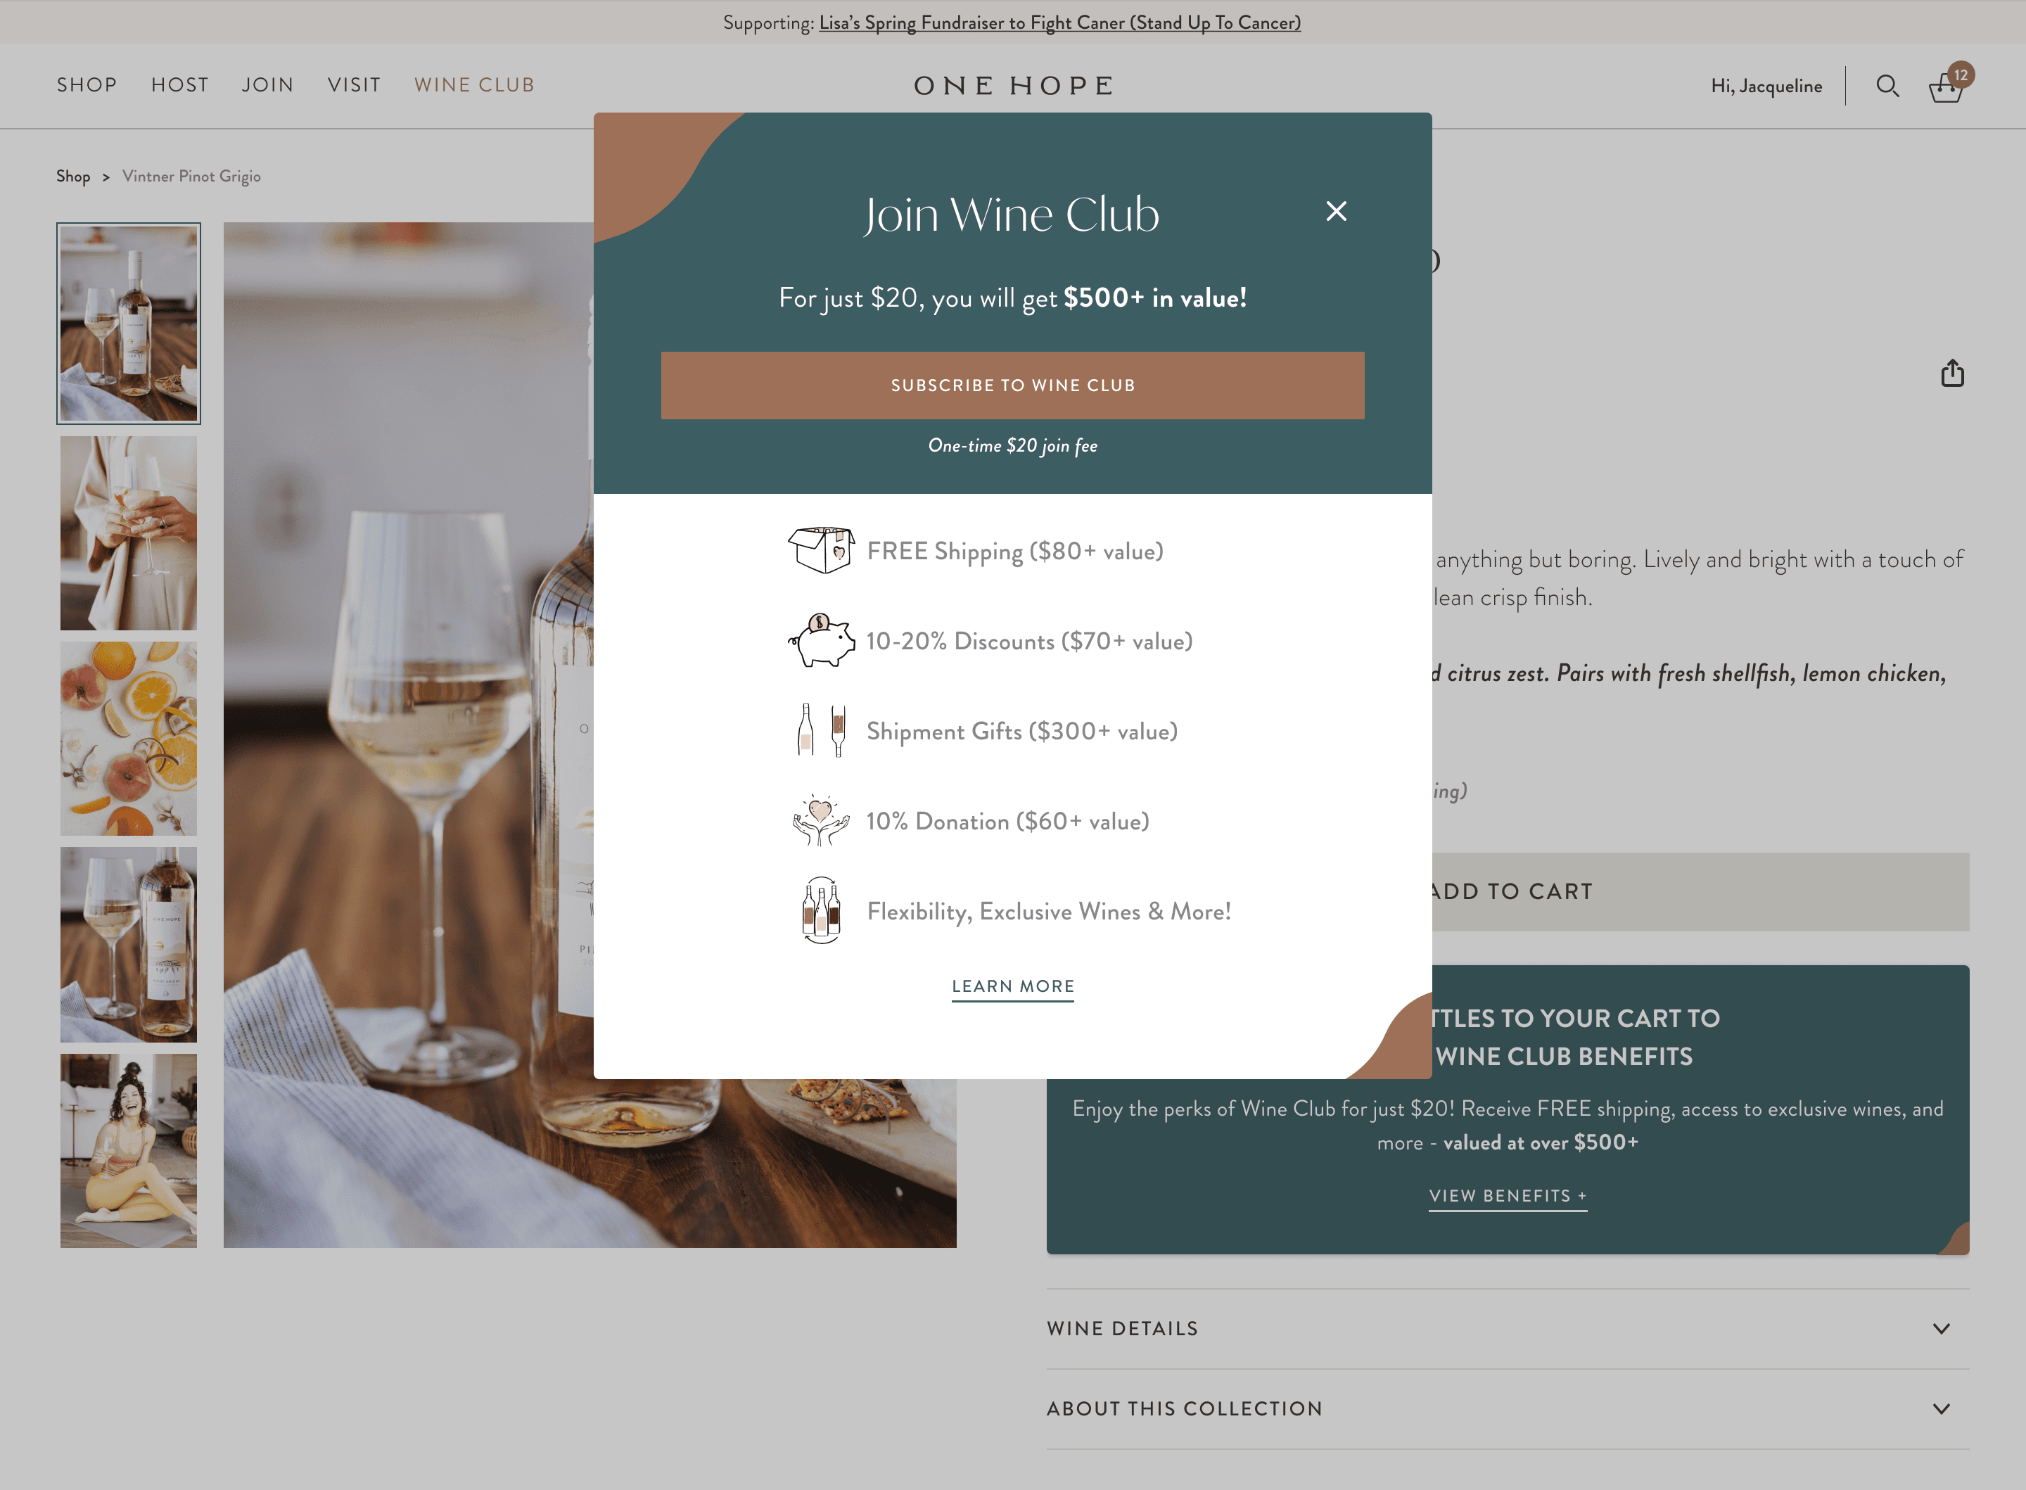
Task: Expand About This Collection section
Action: 1508,1408
